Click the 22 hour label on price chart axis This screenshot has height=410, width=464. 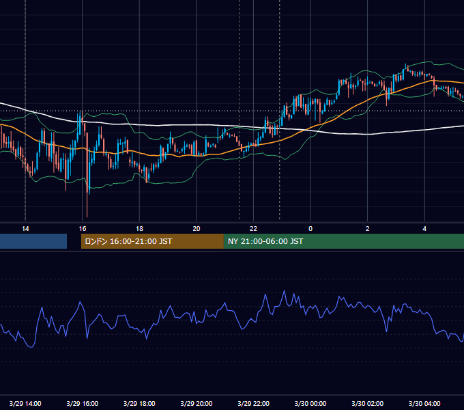(x=253, y=229)
